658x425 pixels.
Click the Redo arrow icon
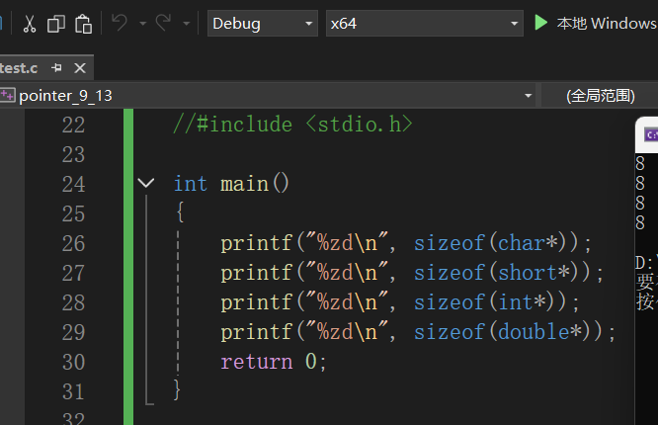(x=163, y=23)
